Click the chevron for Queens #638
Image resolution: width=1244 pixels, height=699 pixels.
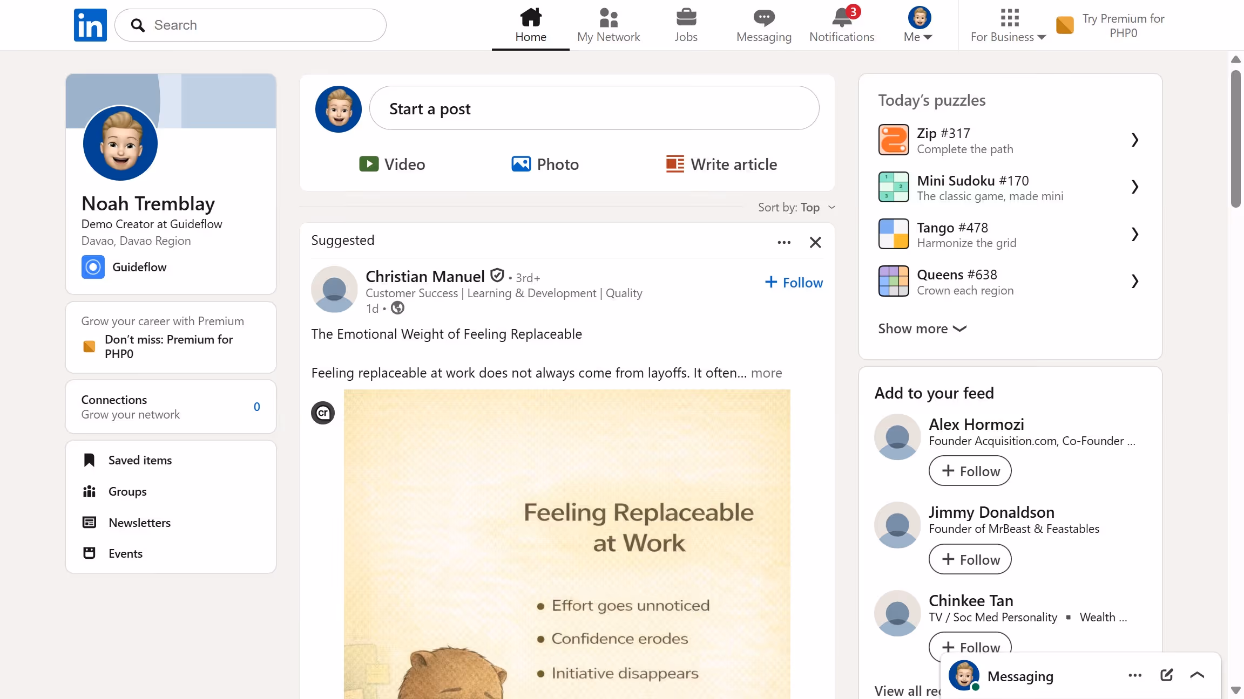[1134, 281]
